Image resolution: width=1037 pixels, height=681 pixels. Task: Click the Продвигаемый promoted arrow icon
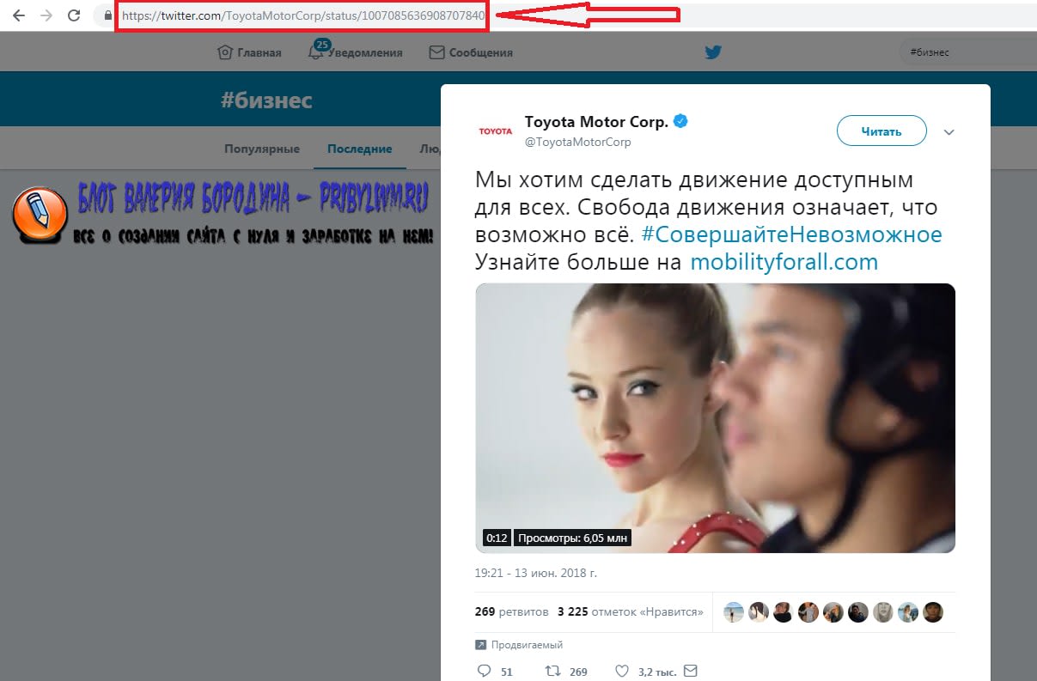tap(480, 645)
